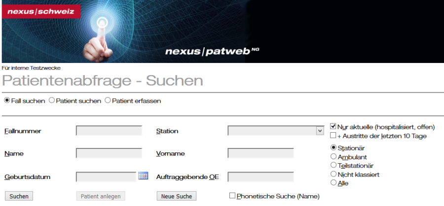Select the Fall suchen radio button
Viewport: 444px width, 206px height.
click(x=7, y=100)
